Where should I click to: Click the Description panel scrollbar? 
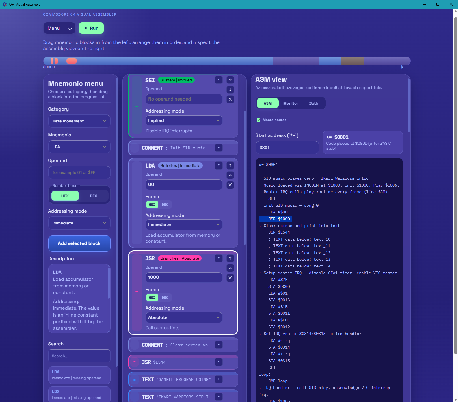(x=109, y=283)
